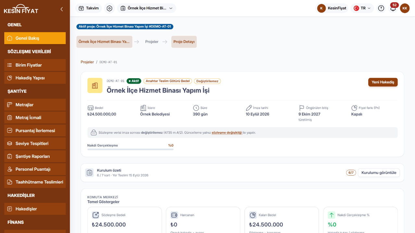Click the lock icon in contract notice
Image resolution: width=415 pixels, height=233 pixels.
pos(94,132)
